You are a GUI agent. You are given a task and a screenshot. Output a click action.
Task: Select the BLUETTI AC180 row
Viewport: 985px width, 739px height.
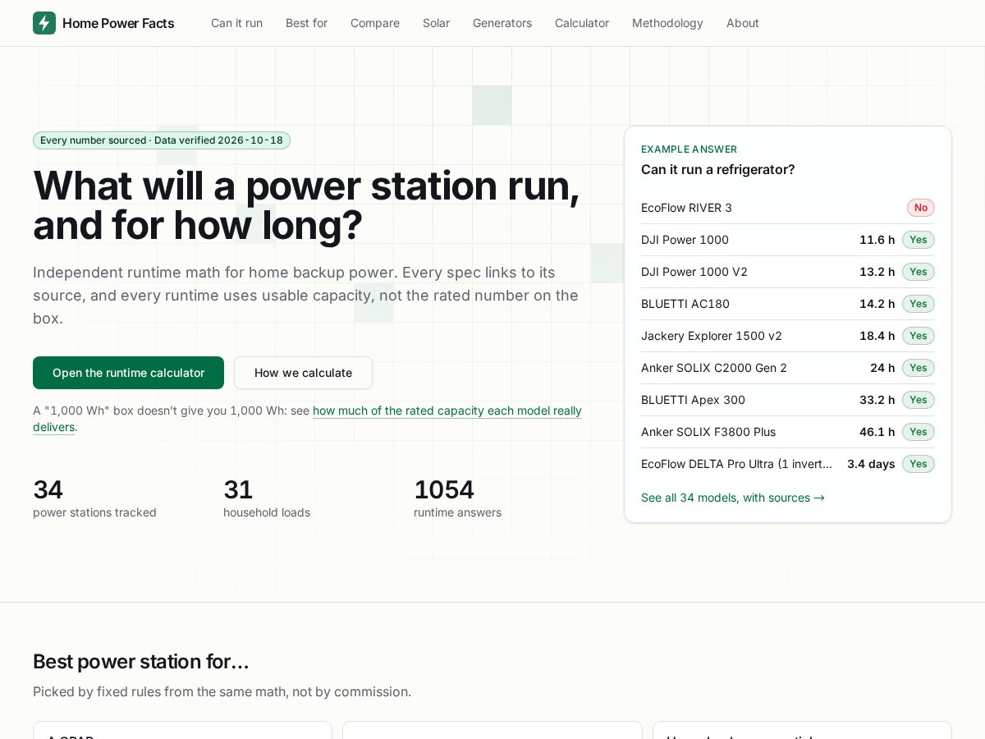pyautogui.click(x=788, y=304)
